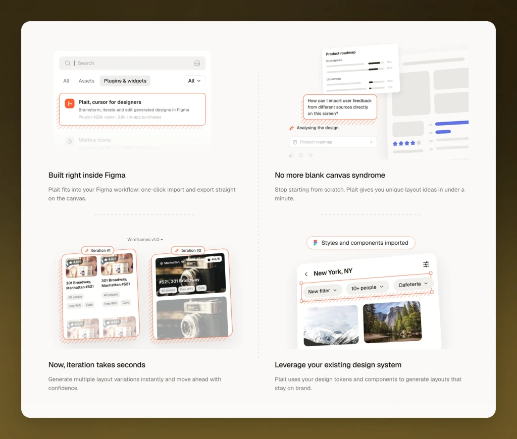Click the Product roadmap card title
Viewport: 517px width, 439px height.
(x=341, y=53)
